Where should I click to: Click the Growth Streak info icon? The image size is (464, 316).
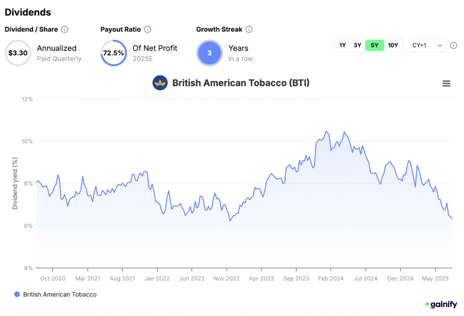249,29
